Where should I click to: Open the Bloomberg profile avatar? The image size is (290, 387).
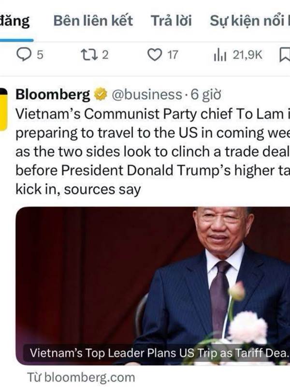(3, 109)
